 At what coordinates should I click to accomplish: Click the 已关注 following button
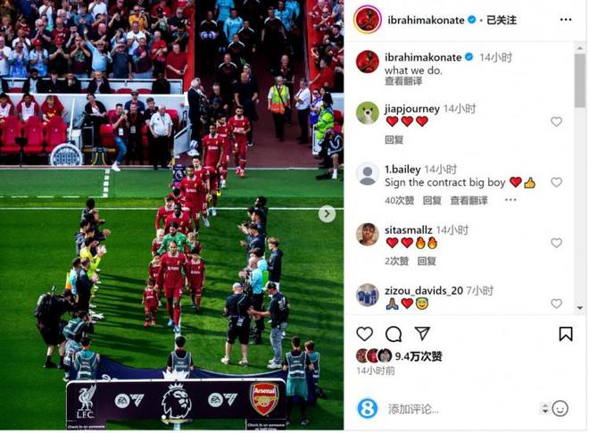pos(502,20)
